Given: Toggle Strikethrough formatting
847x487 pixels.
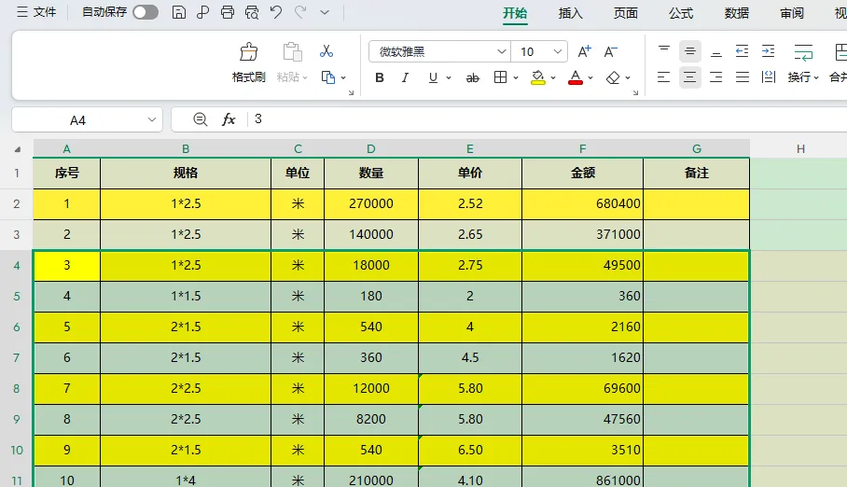Looking at the screenshot, I should pos(473,77).
